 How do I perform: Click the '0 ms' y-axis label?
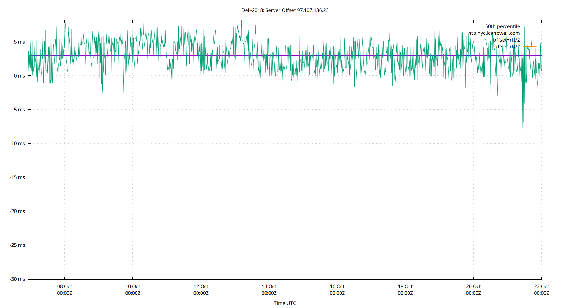(x=19, y=76)
